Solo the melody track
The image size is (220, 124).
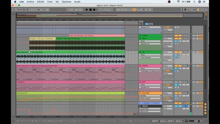tap(184, 66)
